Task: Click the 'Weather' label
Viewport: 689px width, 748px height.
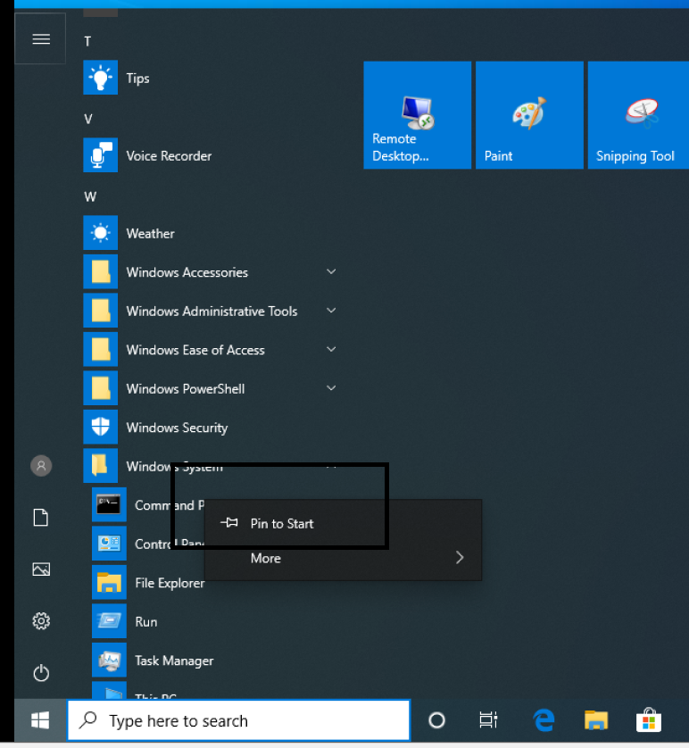Action: pyautogui.click(x=150, y=234)
